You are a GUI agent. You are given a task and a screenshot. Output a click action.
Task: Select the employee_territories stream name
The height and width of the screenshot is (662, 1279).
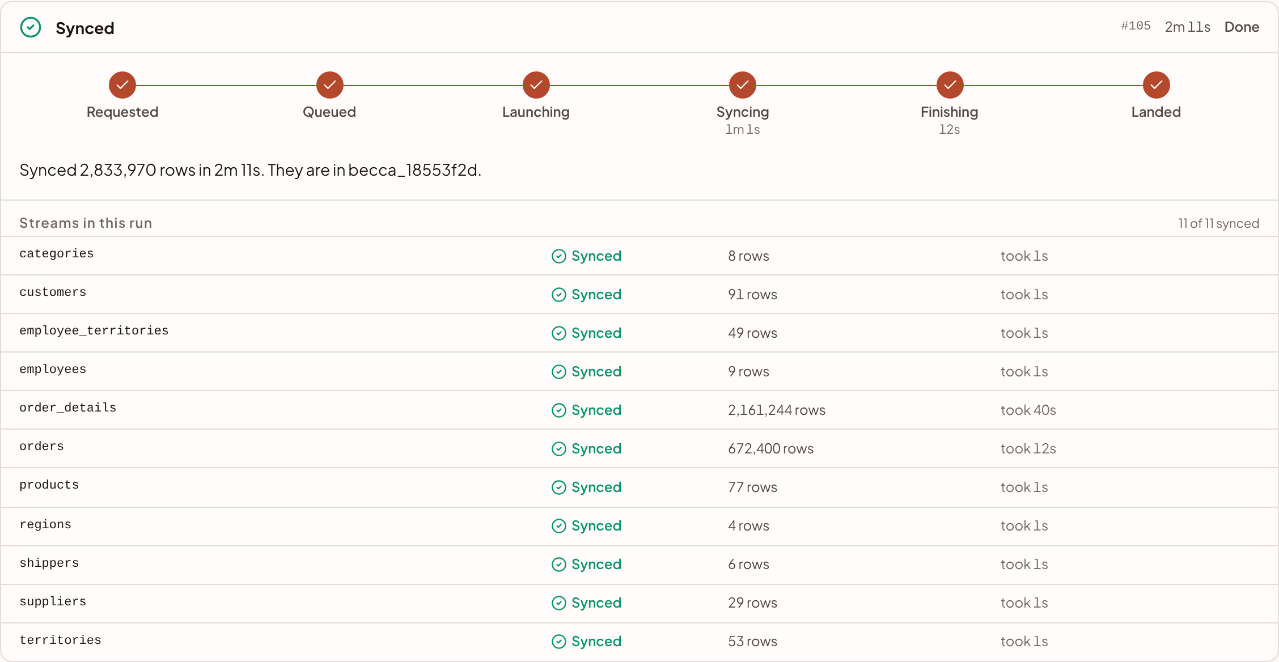coord(94,331)
